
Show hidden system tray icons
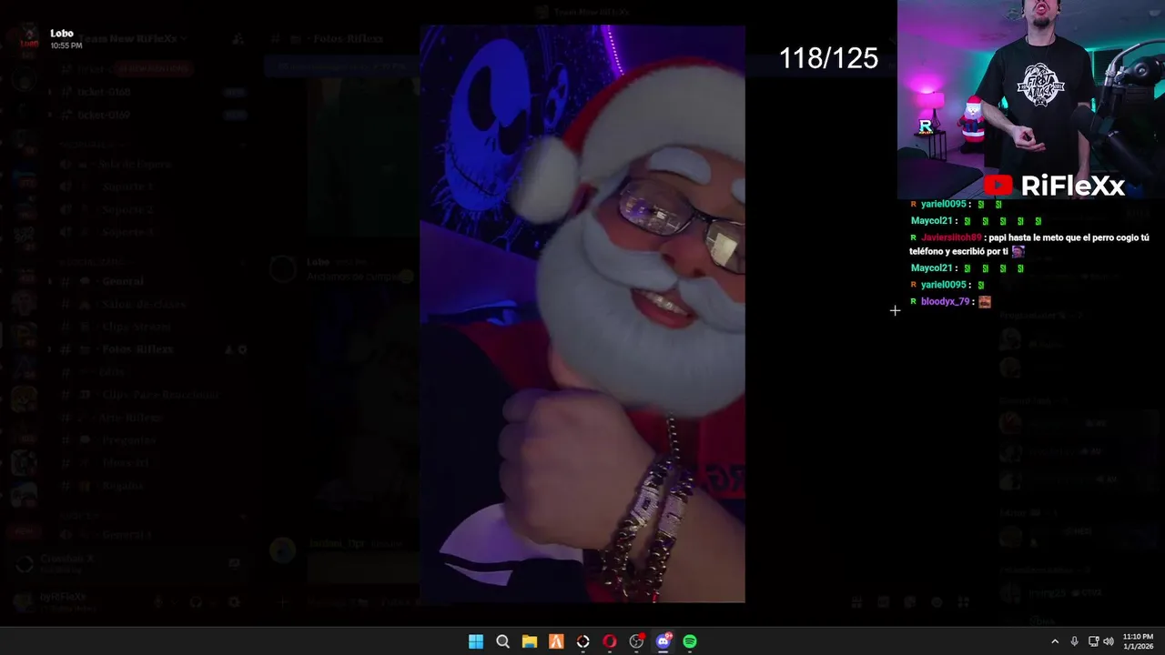tap(1055, 641)
